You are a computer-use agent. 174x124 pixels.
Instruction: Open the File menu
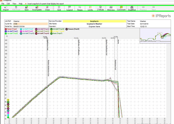click(x=3, y=4)
